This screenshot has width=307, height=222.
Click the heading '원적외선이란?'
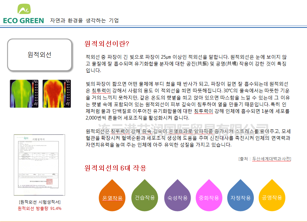pyautogui.click(x=107, y=44)
